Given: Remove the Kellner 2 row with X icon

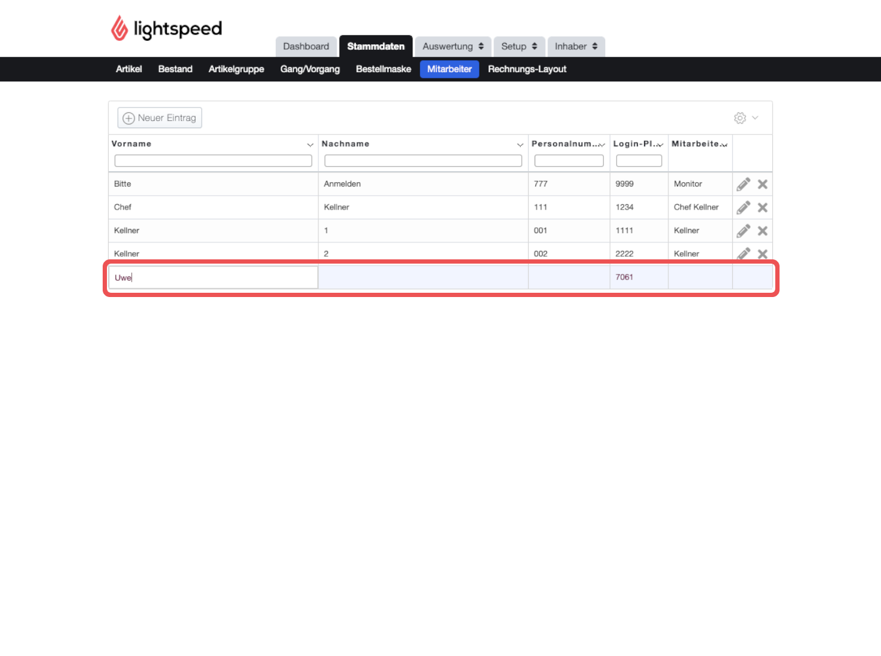Looking at the screenshot, I should pos(763,254).
